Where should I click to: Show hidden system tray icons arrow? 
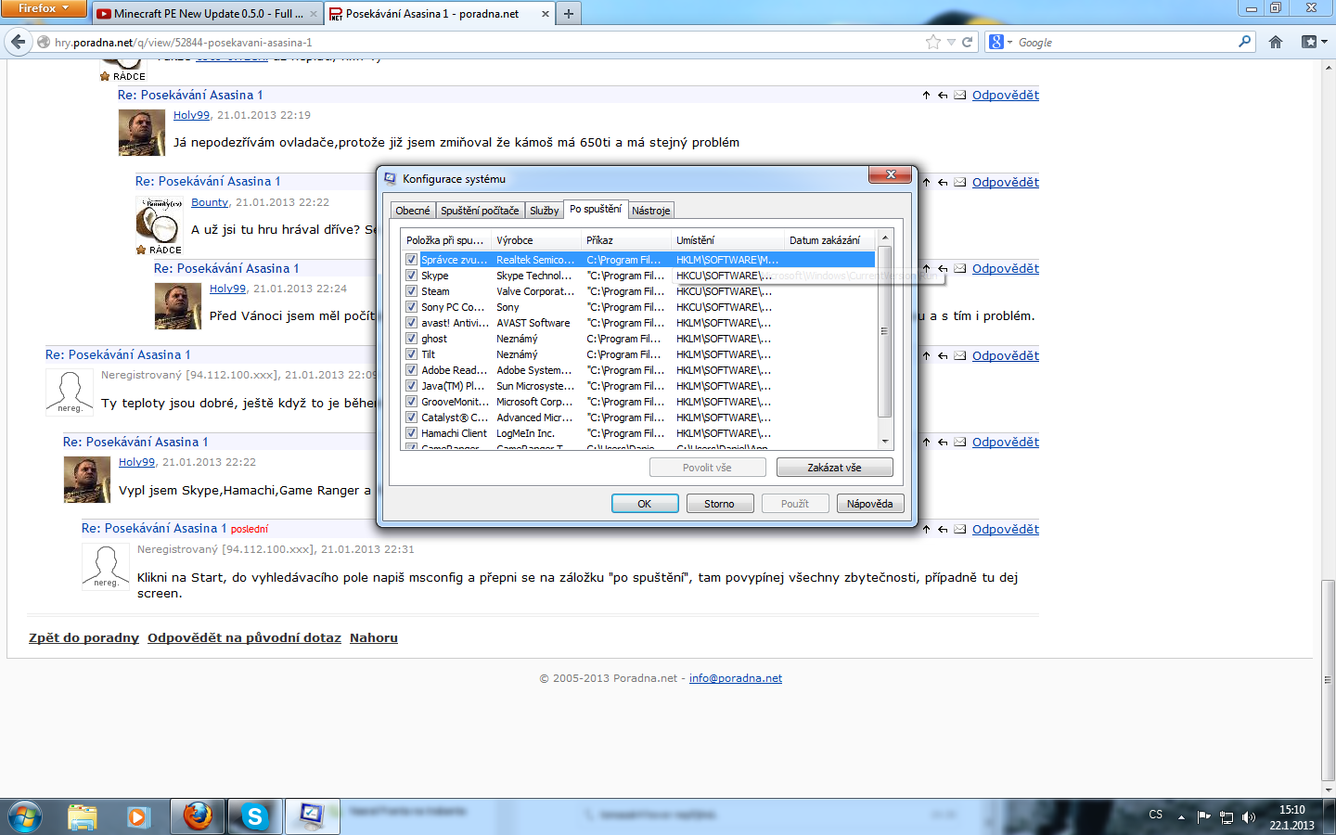pyautogui.click(x=1181, y=817)
